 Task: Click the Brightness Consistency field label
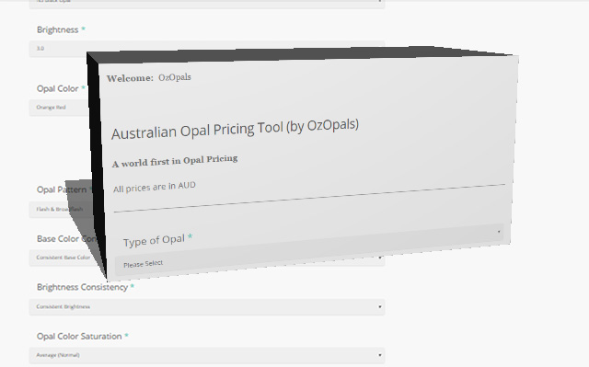[82, 287]
